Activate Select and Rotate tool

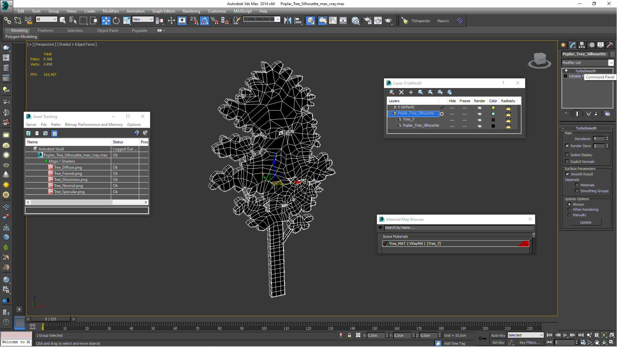(116, 21)
